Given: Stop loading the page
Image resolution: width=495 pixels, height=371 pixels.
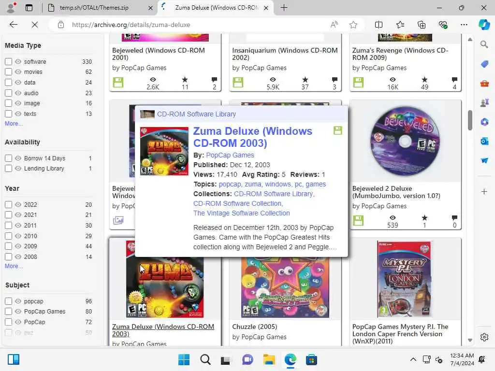Looking at the screenshot, I should pos(35,25).
